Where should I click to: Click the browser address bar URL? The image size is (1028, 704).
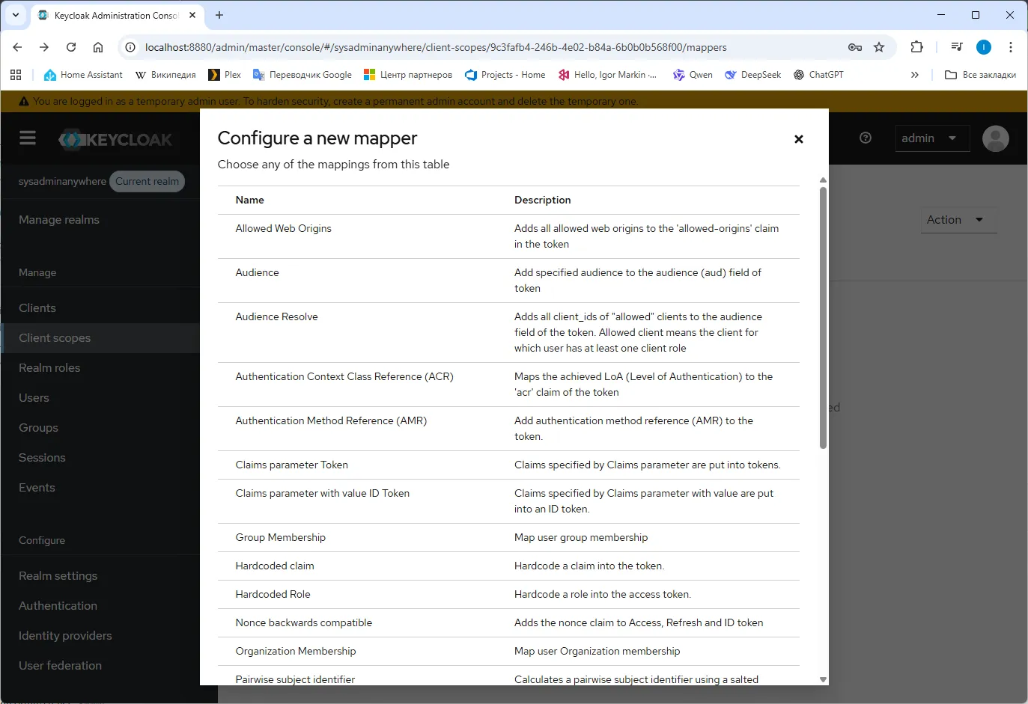pyautogui.click(x=435, y=47)
